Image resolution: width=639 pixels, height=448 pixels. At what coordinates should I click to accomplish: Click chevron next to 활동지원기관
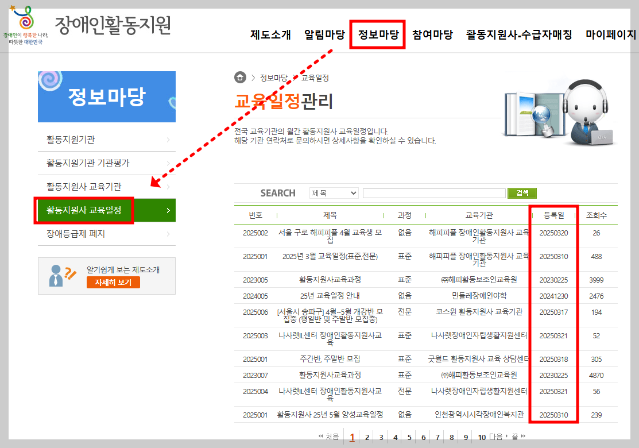pos(168,140)
